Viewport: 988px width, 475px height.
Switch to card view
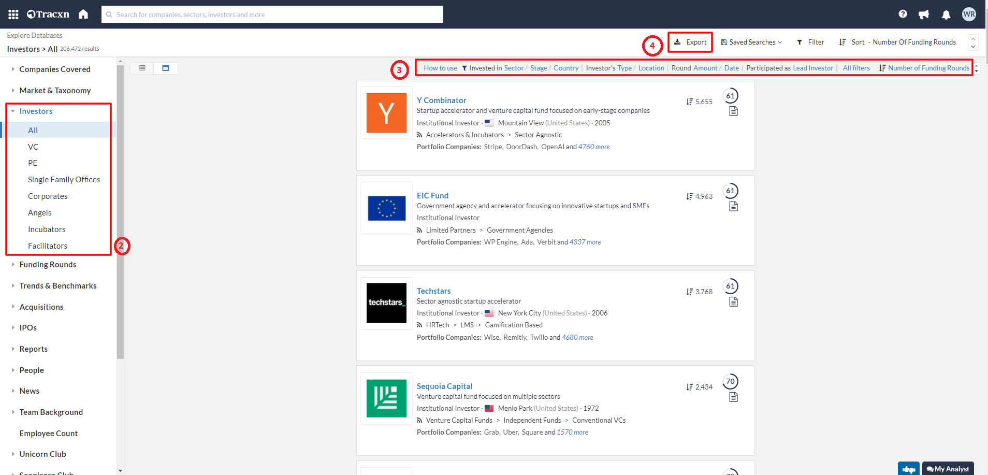click(166, 68)
